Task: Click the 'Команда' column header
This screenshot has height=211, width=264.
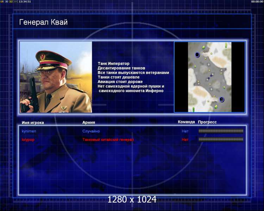Action: click(x=186, y=122)
